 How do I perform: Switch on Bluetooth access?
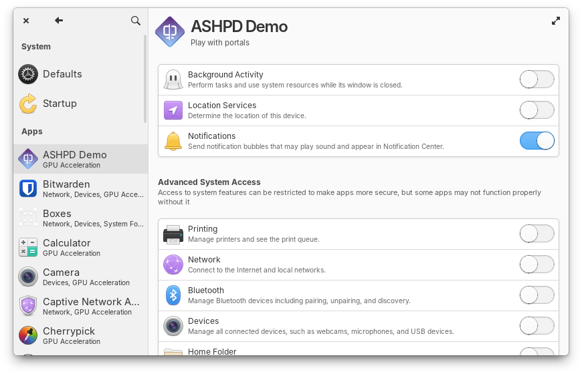click(537, 295)
